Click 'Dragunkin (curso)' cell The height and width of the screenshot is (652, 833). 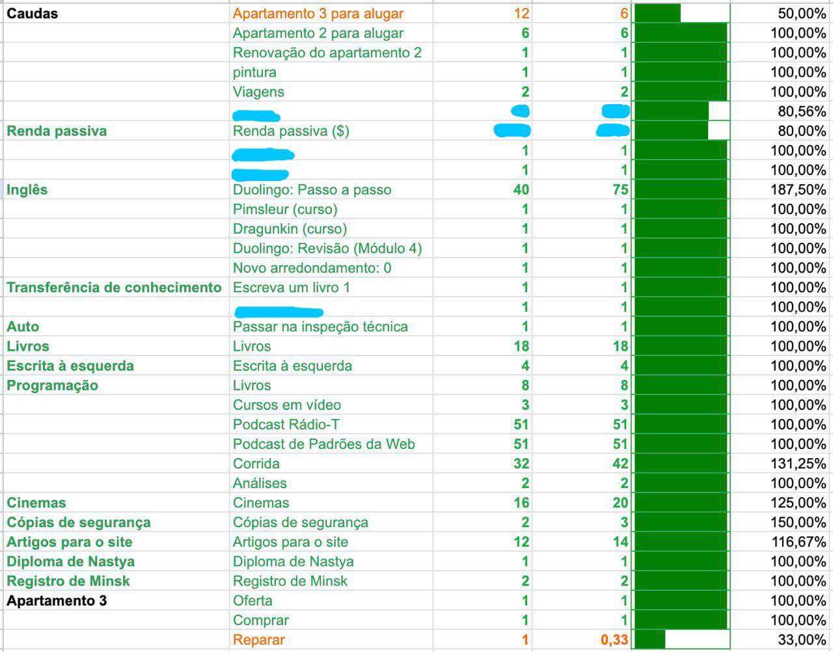pos(331,228)
